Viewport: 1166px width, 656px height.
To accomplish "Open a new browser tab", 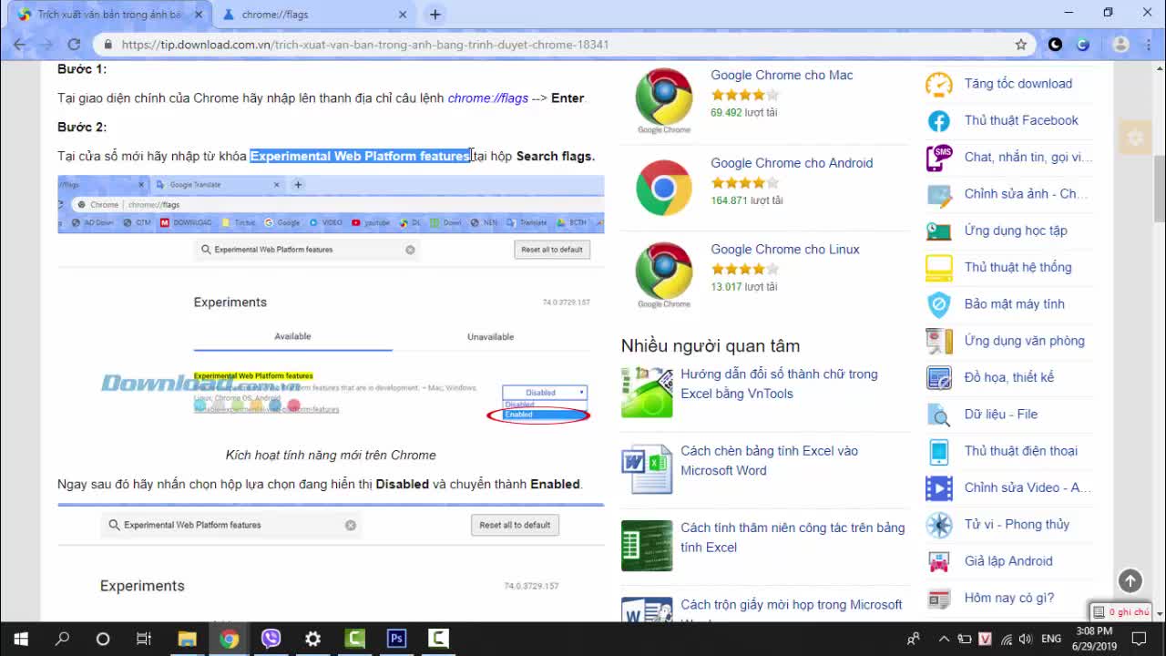I will 435,15.
